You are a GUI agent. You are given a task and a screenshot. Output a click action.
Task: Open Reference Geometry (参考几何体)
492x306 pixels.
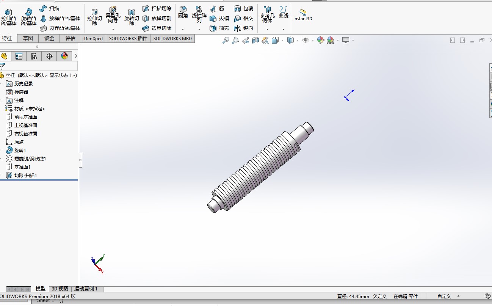pos(267,14)
